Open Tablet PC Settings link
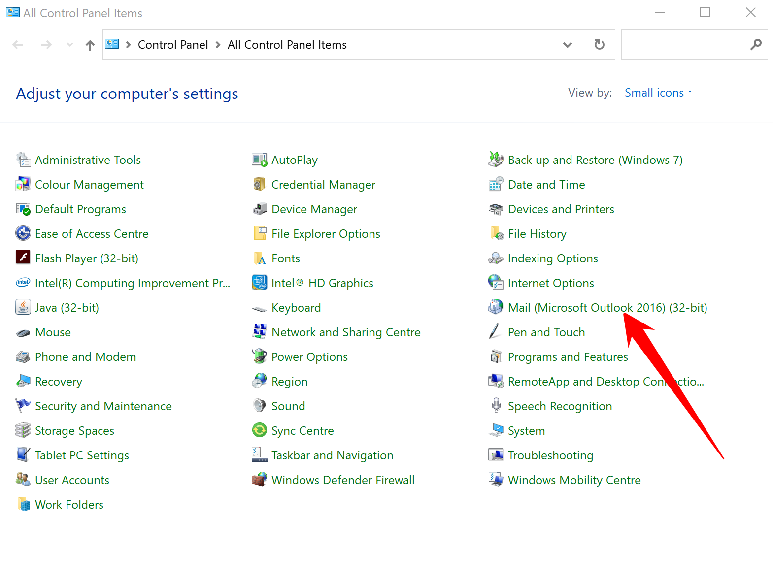 [82, 455]
